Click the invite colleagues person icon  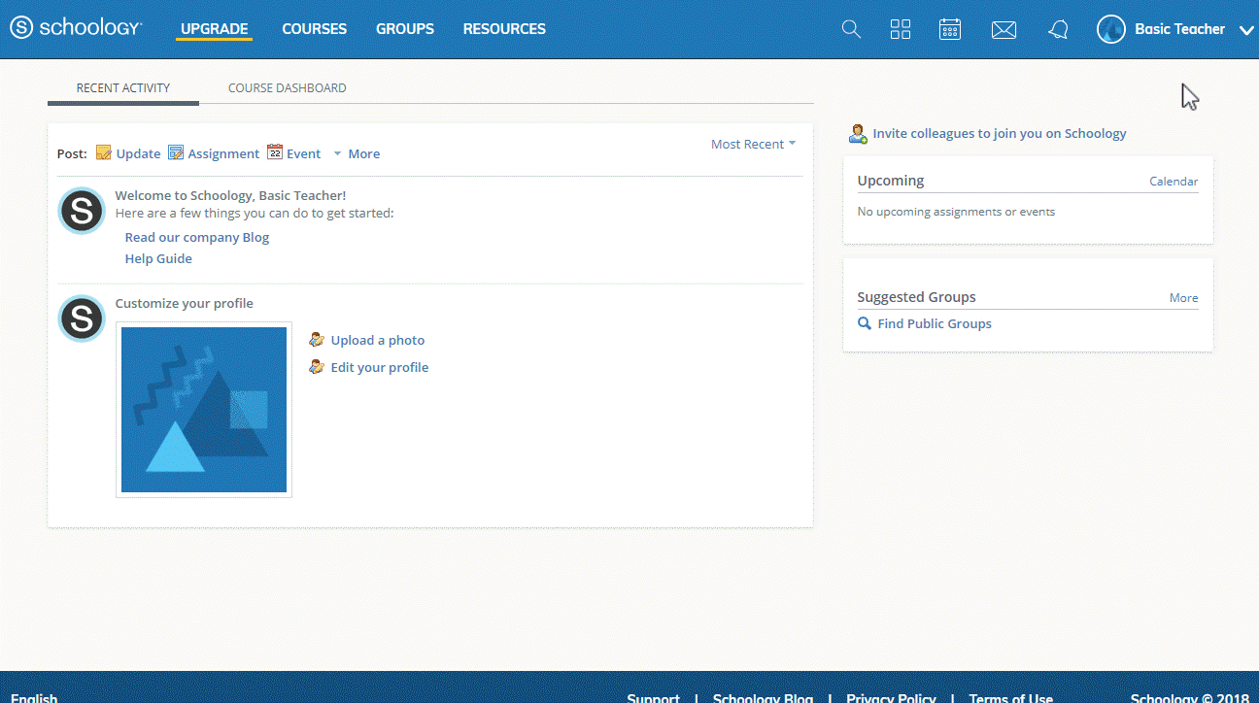coord(858,134)
